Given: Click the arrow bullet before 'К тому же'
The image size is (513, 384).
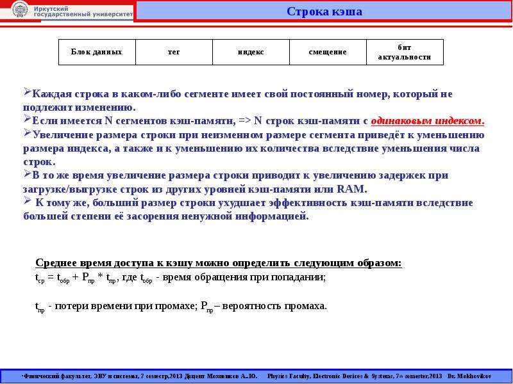Looking at the screenshot, I should [27, 201].
